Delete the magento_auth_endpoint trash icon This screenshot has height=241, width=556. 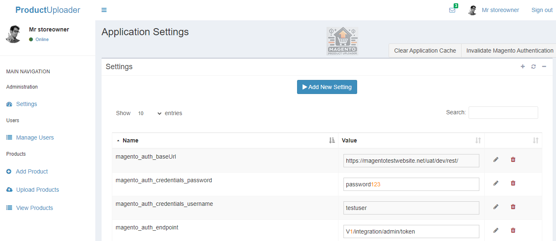[x=513, y=230]
